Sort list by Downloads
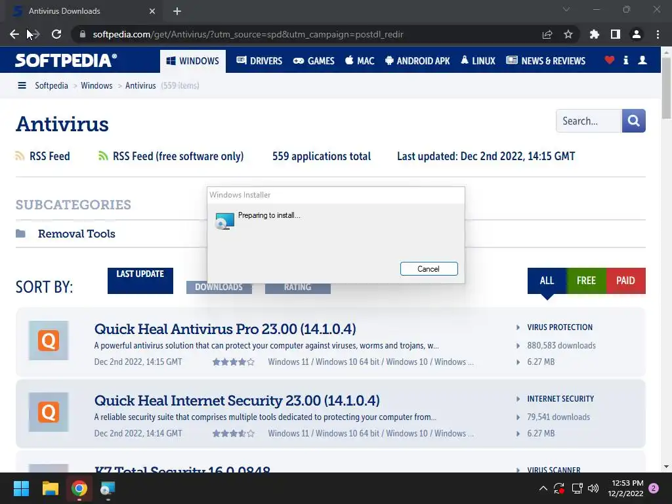 click(x=219, y=287)
